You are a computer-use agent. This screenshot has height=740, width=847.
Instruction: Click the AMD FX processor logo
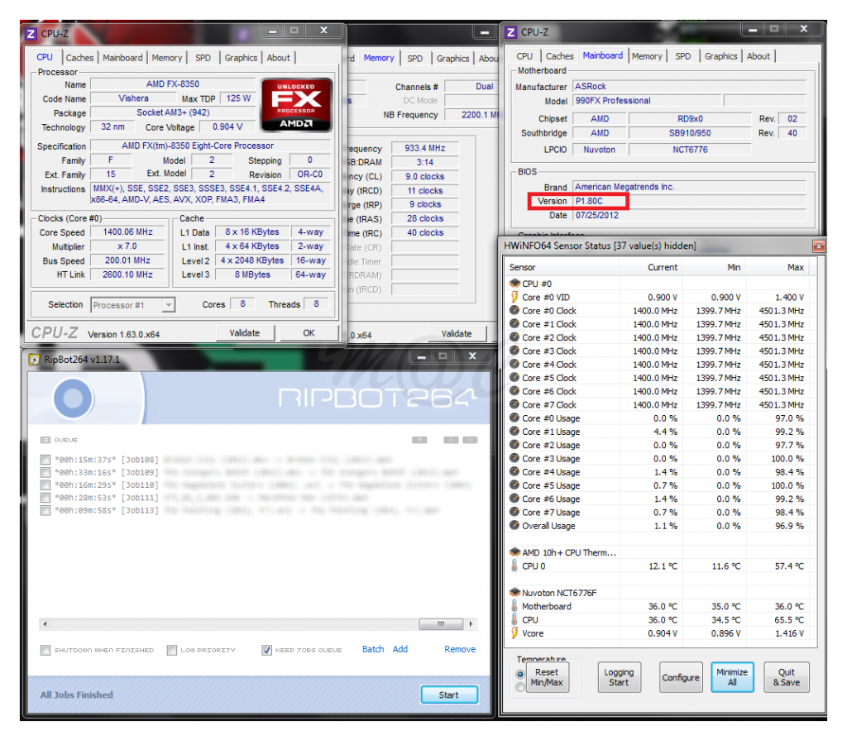click(296, 105)
